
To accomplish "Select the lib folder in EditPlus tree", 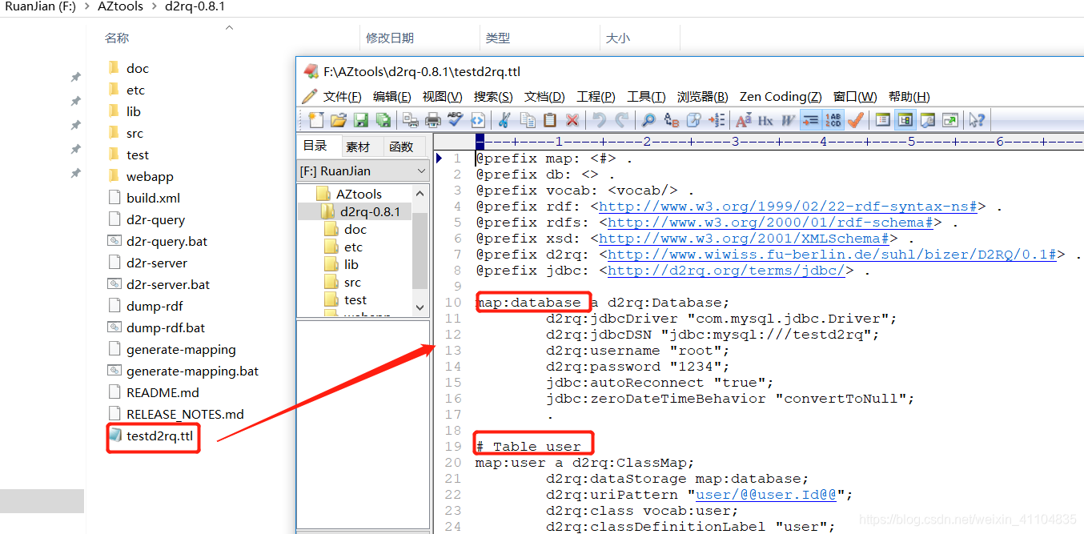I will point(351,265).
